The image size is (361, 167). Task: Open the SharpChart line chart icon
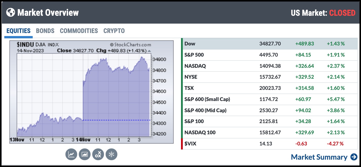pyautogui.click(x=71, y=154)
